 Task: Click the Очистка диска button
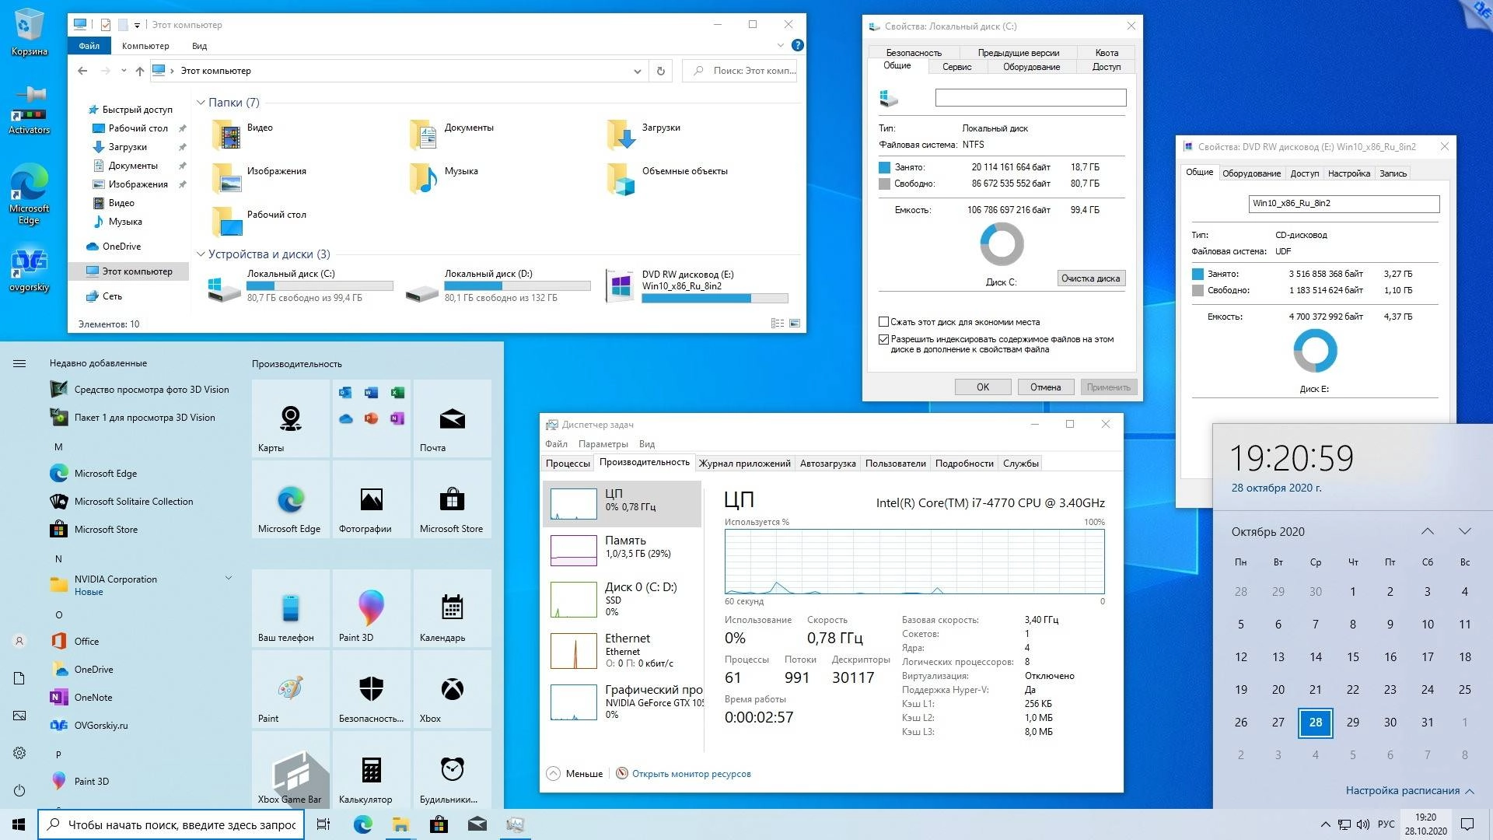coord(1090,278)
